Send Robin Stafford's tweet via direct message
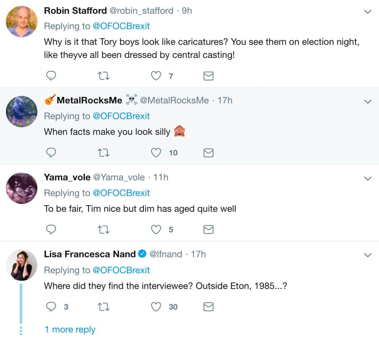 [x=208, y=76]
